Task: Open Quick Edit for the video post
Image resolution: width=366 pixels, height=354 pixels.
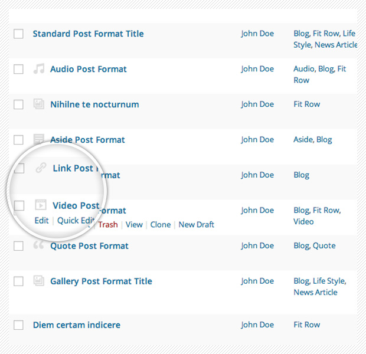Action: [76, 221]
